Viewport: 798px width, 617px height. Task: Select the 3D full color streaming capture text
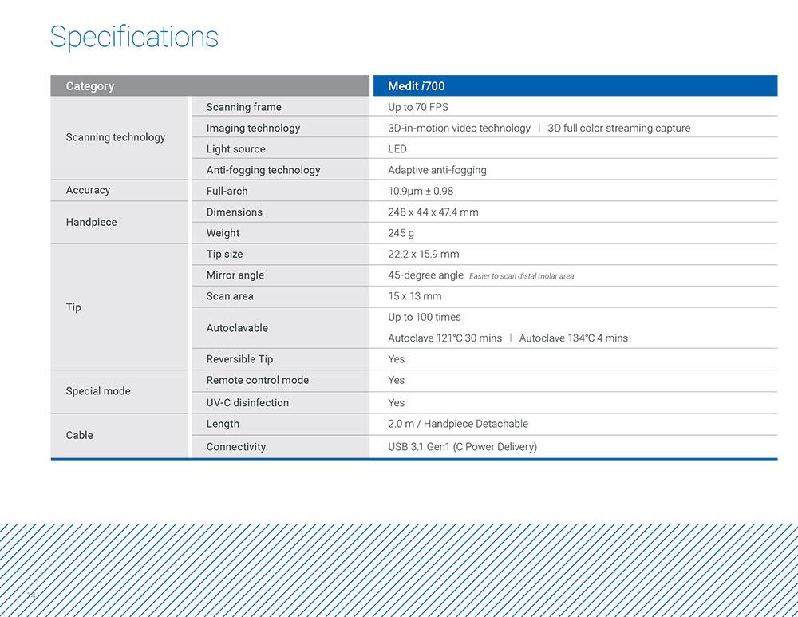(x=619, y=129)
